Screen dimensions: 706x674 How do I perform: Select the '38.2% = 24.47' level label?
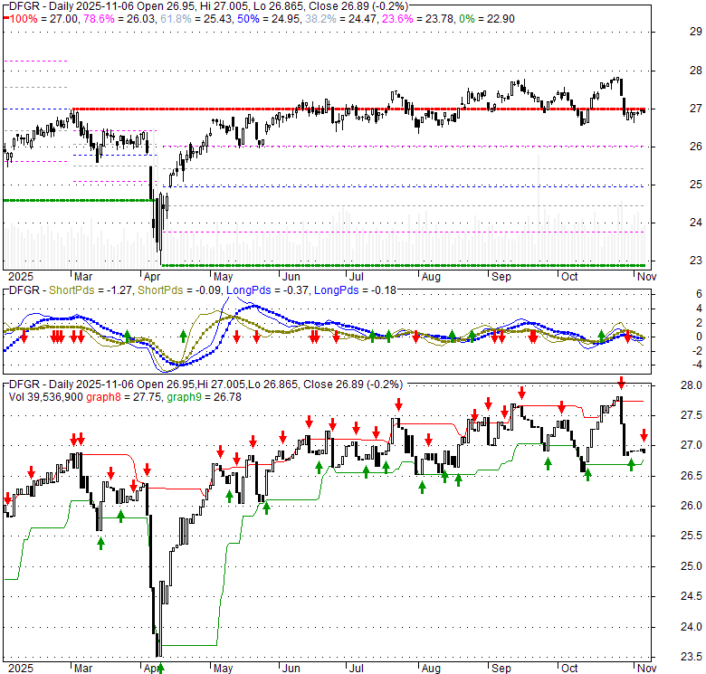[341, 19]
